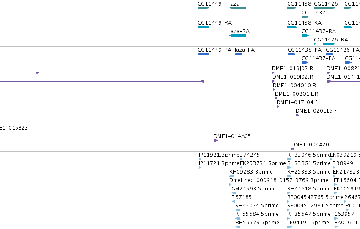Image resolution: width=360 pixels, height=229 pixels.
Task: Select the RH41618.5prime EST
Action: point(289,193)
